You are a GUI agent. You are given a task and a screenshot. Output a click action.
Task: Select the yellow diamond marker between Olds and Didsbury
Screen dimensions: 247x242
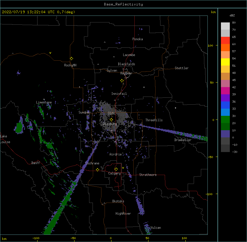[x=111, y=120]
